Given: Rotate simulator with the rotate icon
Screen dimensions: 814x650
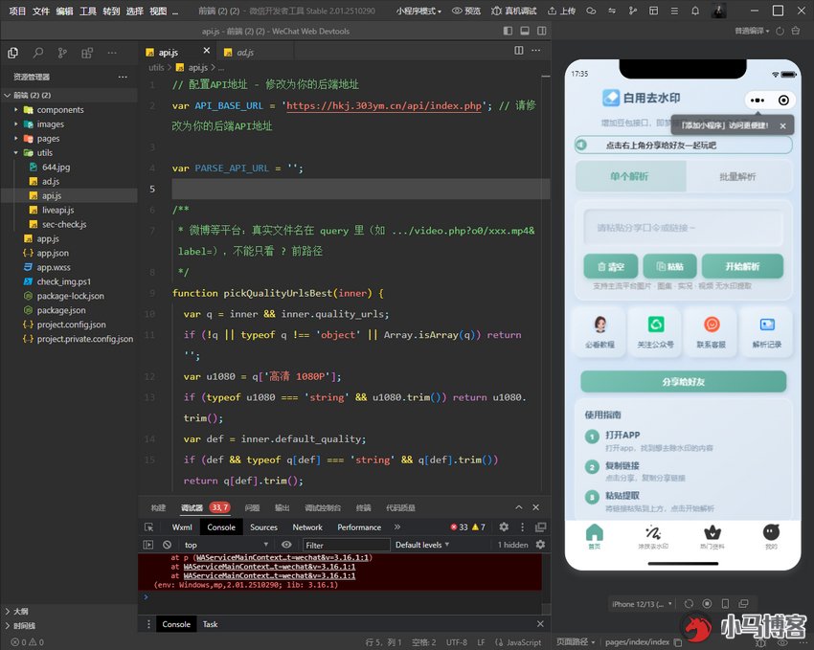Looking at the screenshot, I should pos(689,604).
